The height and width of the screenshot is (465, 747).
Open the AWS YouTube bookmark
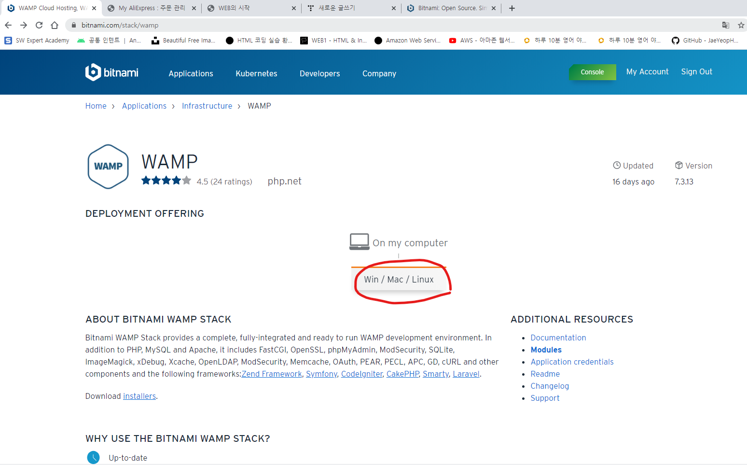click(482, 41)
